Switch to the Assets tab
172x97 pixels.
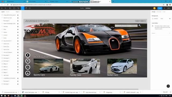pyautogui.click(x=8, y=12)
